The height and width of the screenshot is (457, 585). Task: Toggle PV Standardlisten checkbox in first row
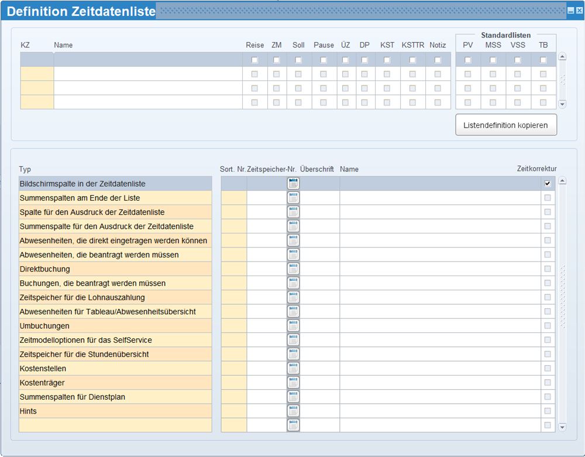point(468,60)
